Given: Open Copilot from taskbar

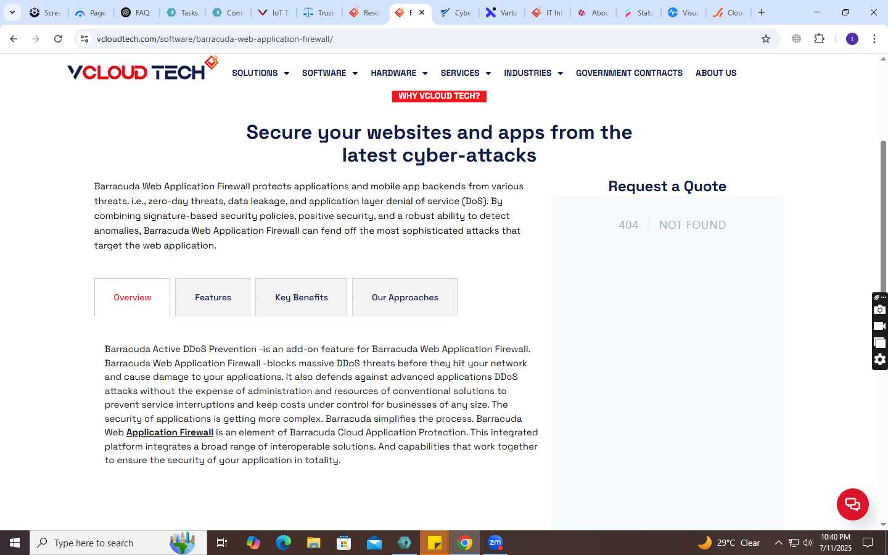Looking at the screenshot, I should point(253,543).
